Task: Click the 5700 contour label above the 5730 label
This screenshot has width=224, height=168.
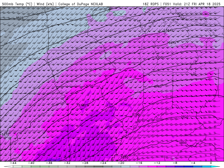Action: [x=90, y=86]
